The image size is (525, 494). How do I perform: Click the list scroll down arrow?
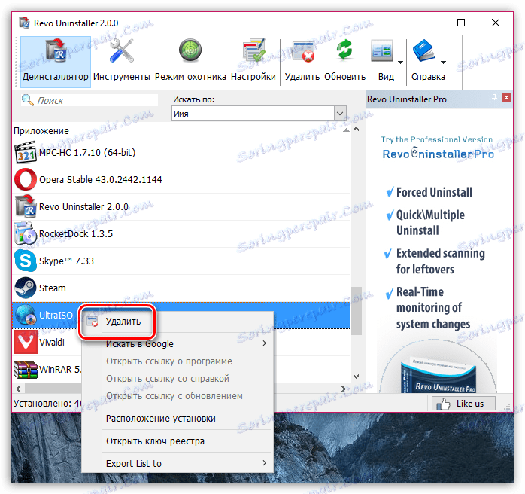(357, 377)
